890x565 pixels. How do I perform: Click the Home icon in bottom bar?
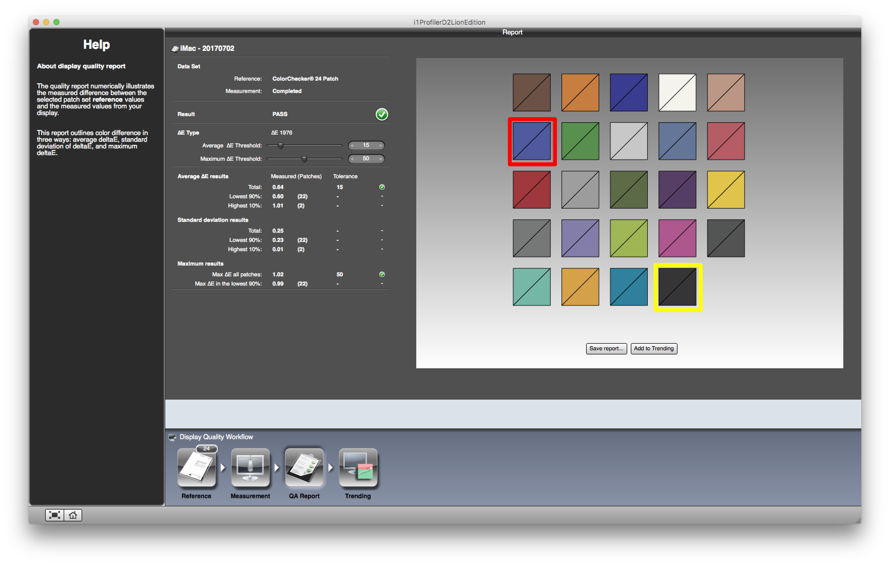(73, 515)
